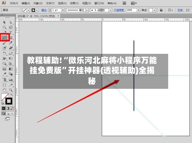Select the Artboard tool
192x143 pixels.
click(x=4, y=85)
